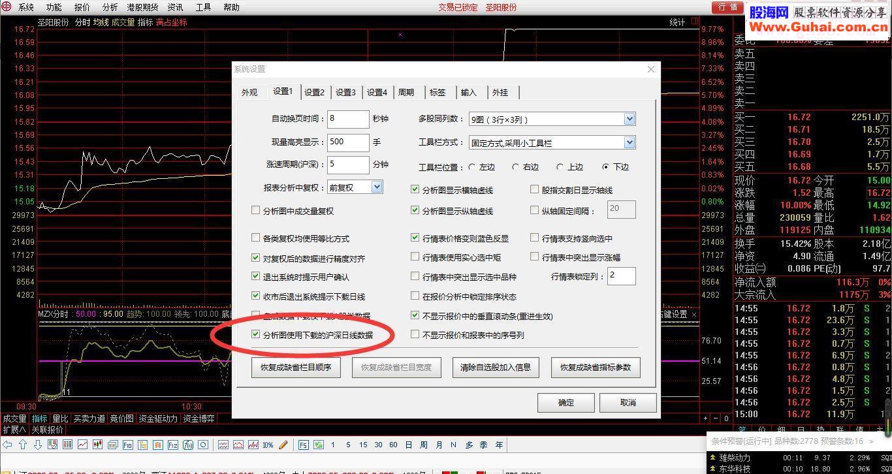Select the candlestick chart icon in bottom toolbar
The width and height of the screenshot is (892, 474).
pyautogui.click(x=98, y=445)
